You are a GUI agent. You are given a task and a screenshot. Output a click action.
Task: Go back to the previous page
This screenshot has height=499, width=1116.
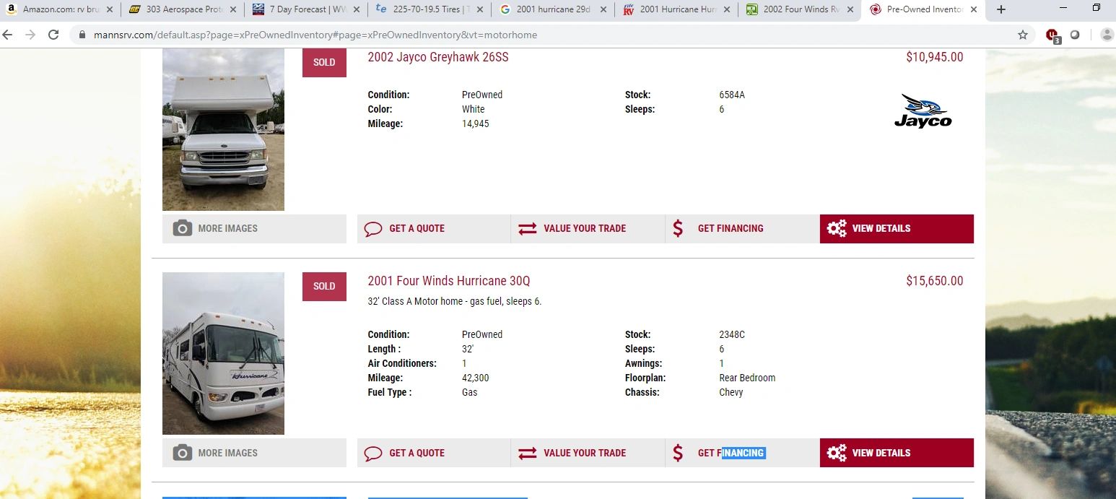[x=9, y=35]
